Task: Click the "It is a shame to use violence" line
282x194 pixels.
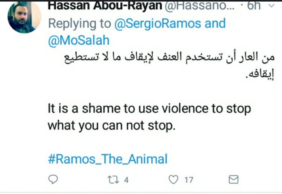Action: pyautogui.click(x=149, y=108)
